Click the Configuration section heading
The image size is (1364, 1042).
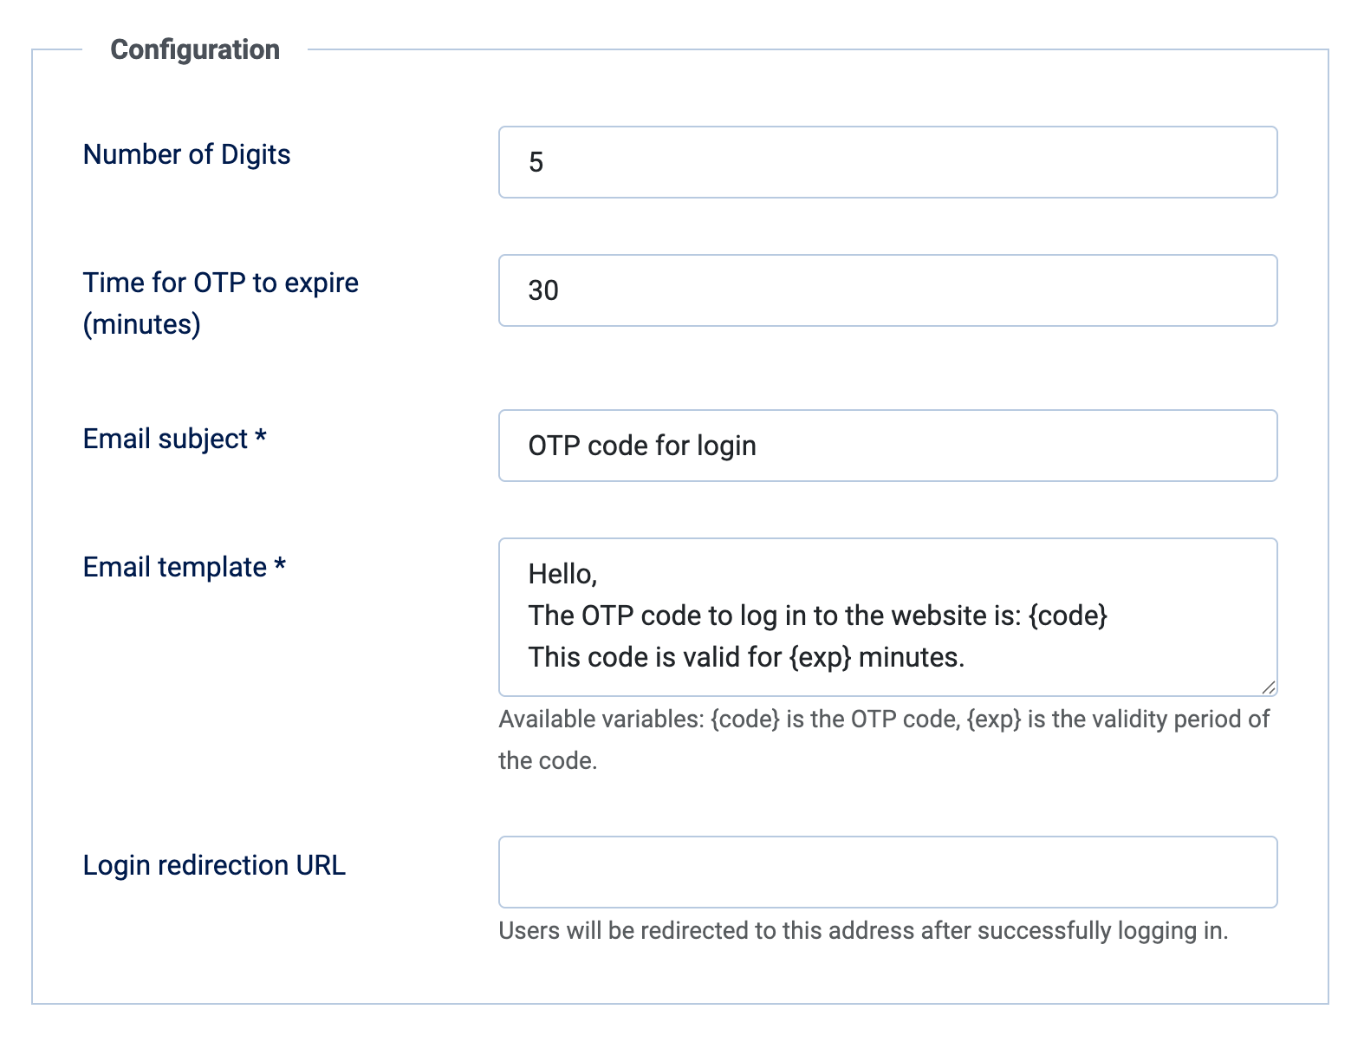[x=195, y=49]
